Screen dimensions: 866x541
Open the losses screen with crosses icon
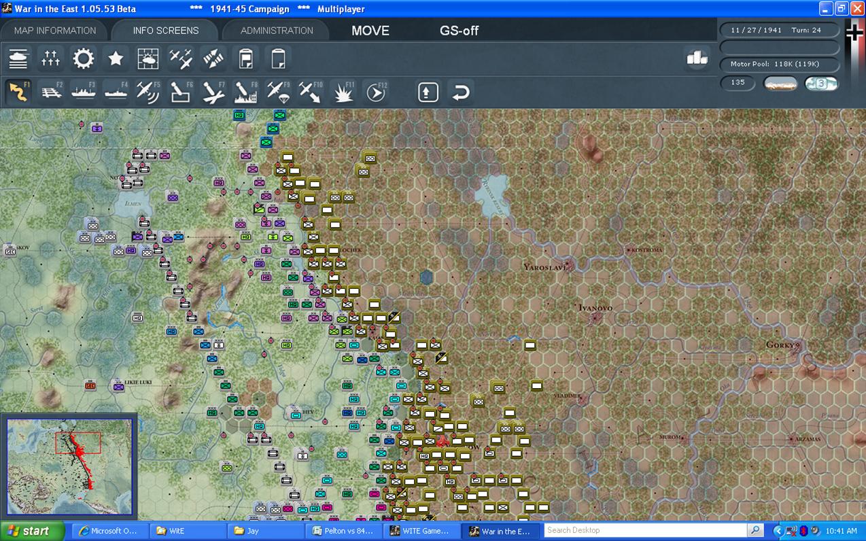(x=51, y=58)
